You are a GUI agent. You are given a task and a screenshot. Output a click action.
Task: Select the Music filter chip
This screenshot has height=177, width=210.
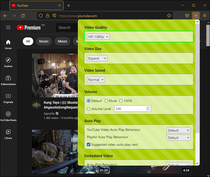pyautogui.click(x=44, y=41)
